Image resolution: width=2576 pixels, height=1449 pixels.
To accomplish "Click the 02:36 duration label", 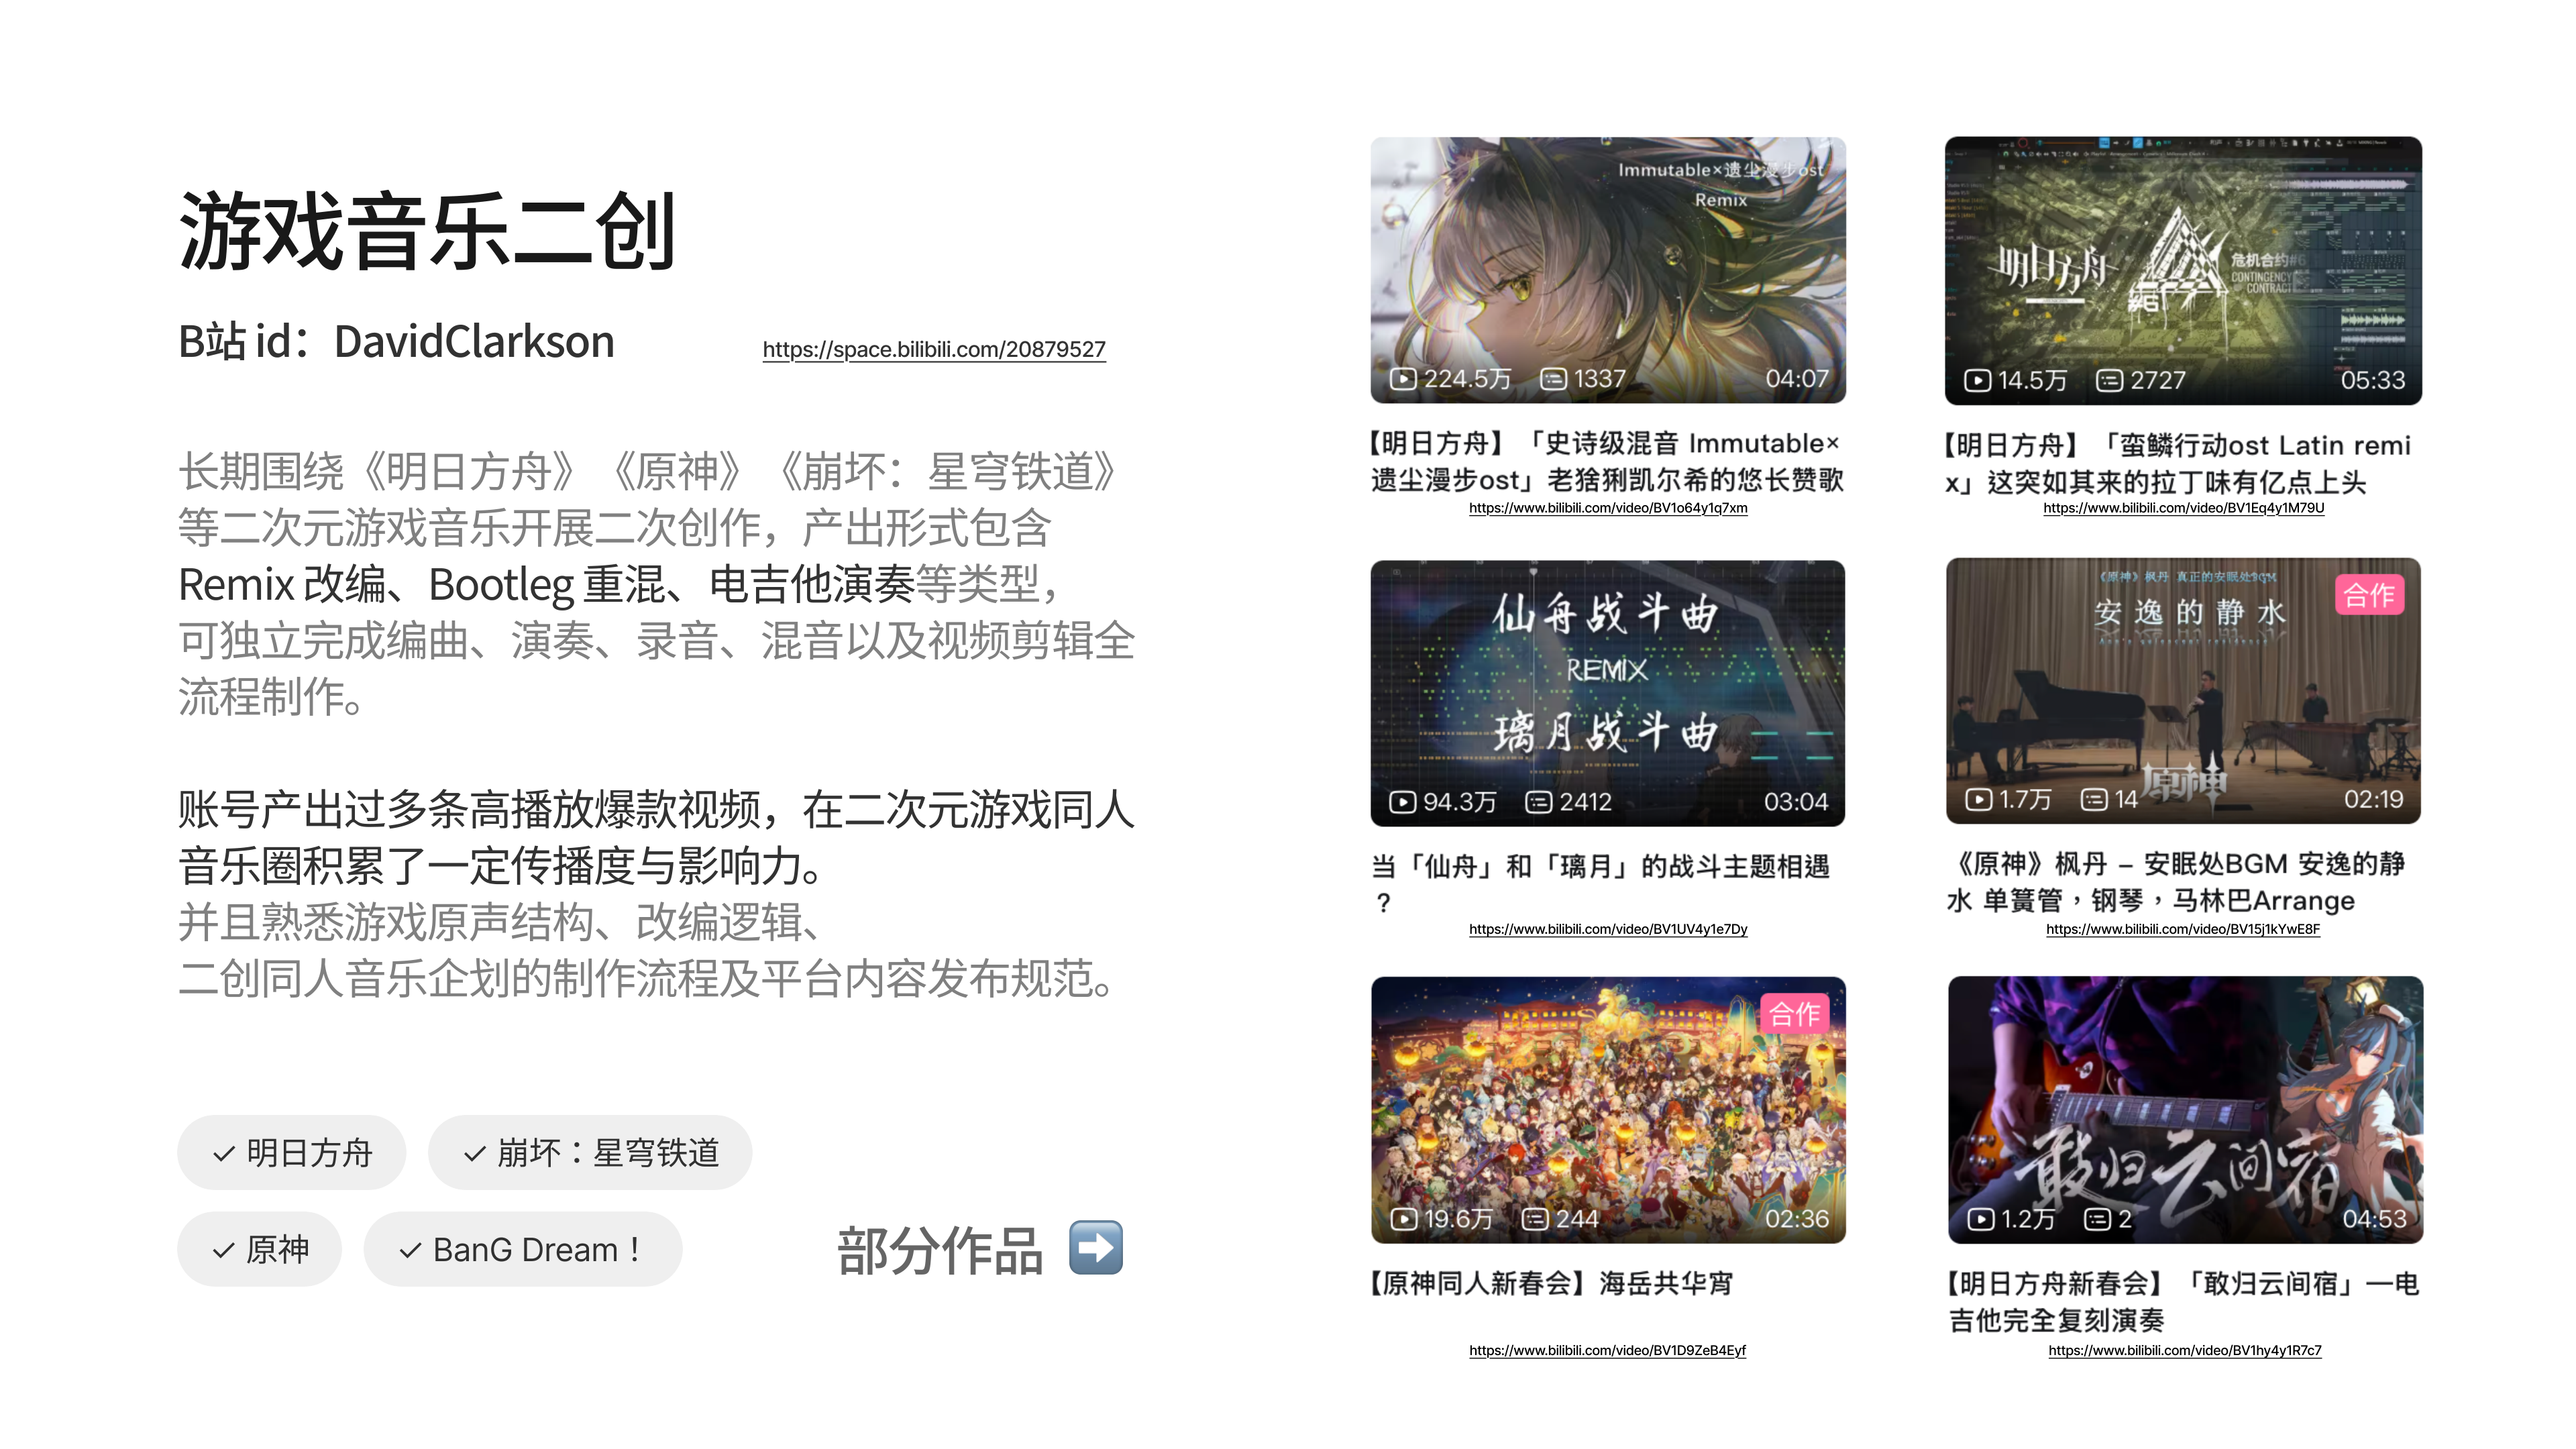I will [x=1797, y=1219].
